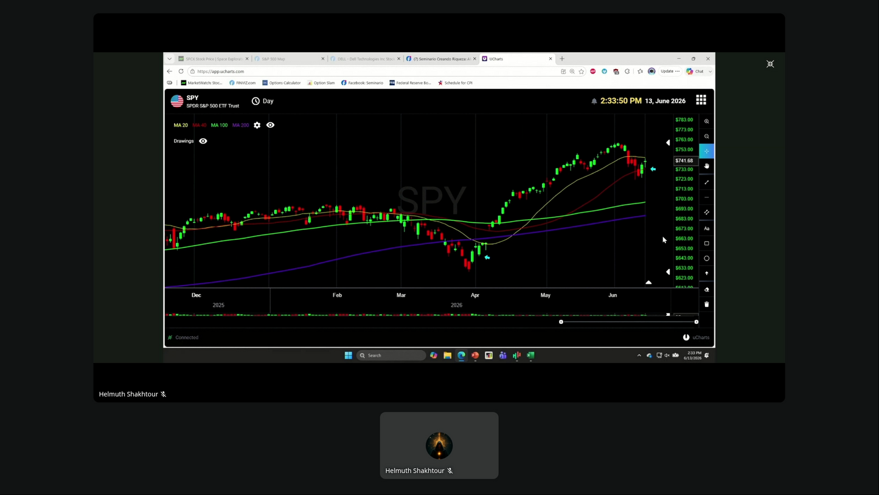The height and width of the screenshot is (495, 879).
Task: Open Federal Reserve bookmark
Action: point(410,83)
